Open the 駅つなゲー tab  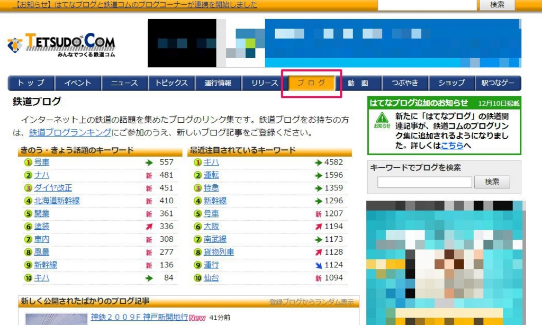[498, 83]
